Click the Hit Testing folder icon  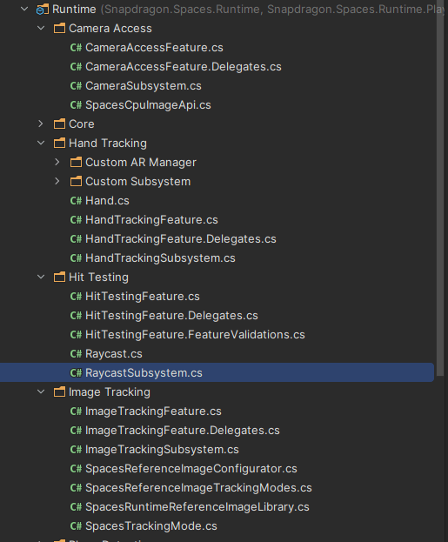59,277
